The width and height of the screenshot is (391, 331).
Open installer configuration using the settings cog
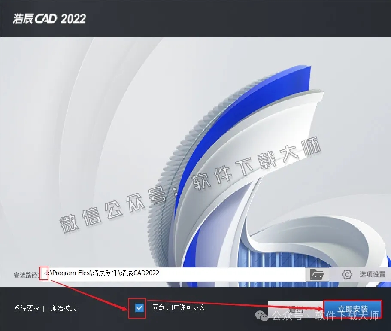(346, 274)
